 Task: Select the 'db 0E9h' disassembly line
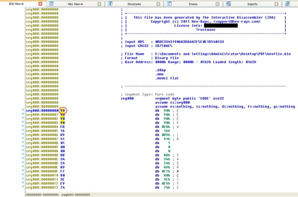coord(162,183)
